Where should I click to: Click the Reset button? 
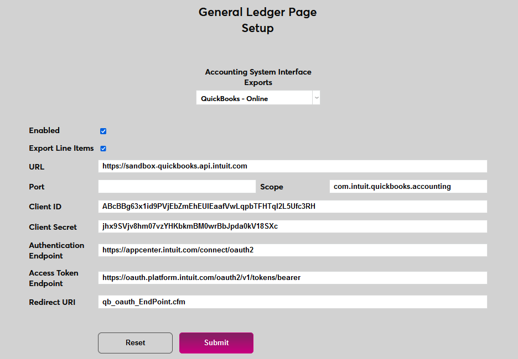point(135,343)
